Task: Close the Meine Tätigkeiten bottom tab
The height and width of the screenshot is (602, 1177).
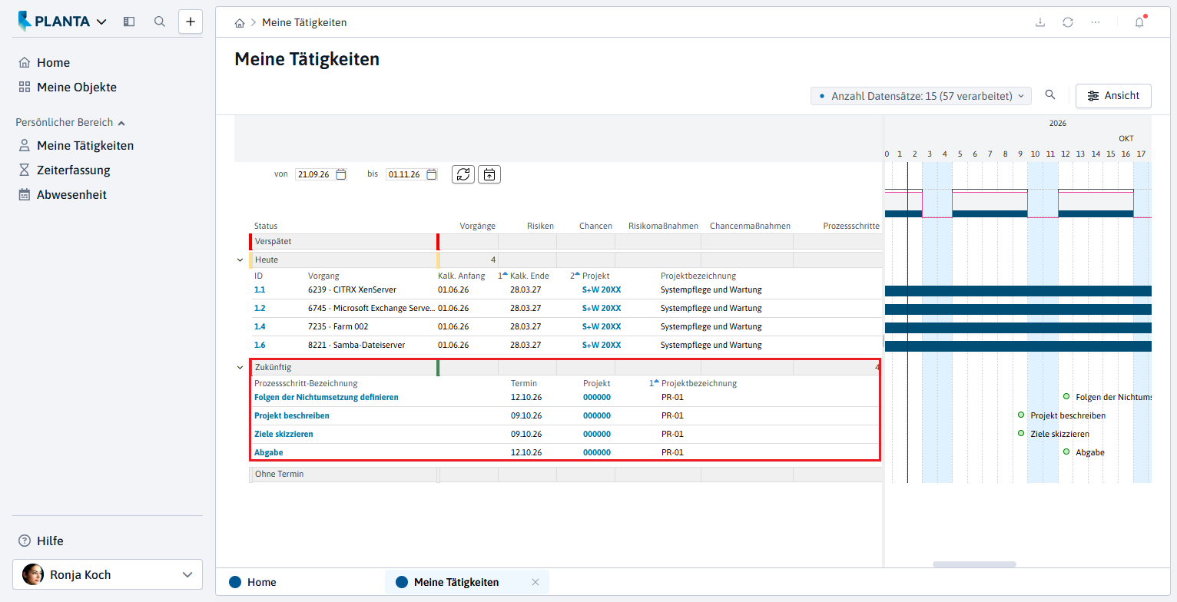Action: [535, 582]
